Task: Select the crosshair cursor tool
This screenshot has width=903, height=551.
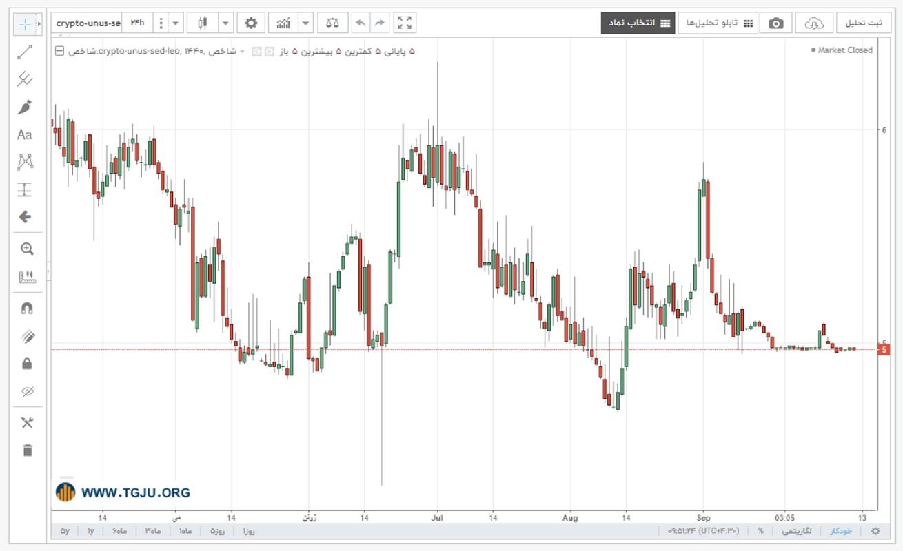Action: tap(25, 24)
